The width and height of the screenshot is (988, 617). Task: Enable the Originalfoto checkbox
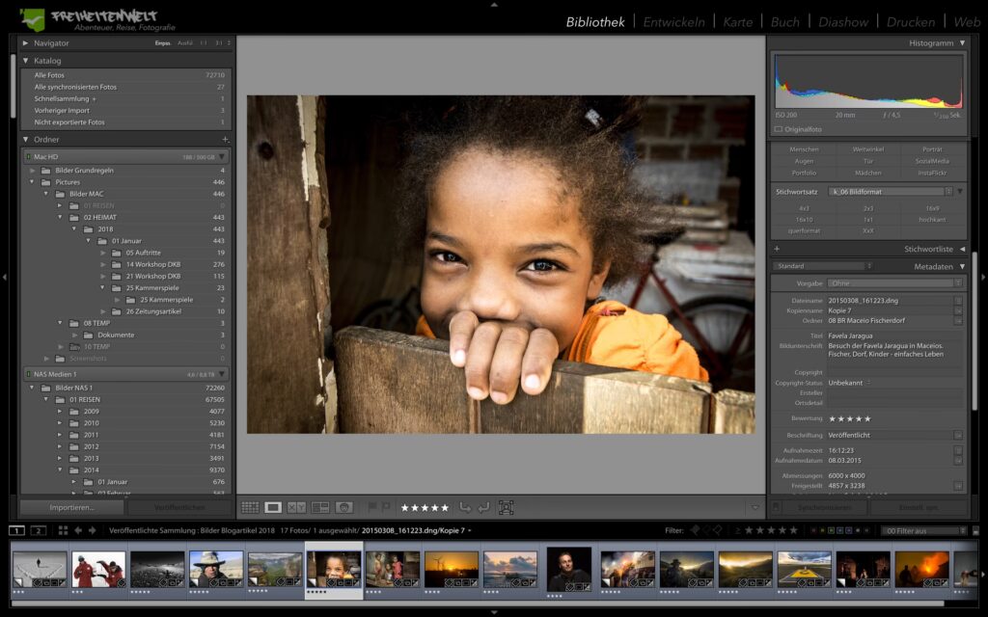coord(779,129)
